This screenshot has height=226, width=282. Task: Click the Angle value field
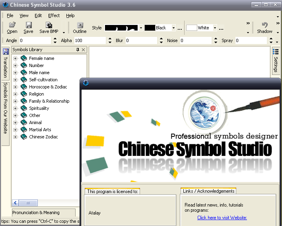click(35, 40)
